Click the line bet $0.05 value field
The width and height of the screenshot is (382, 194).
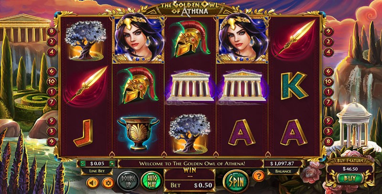coord(97,163)
